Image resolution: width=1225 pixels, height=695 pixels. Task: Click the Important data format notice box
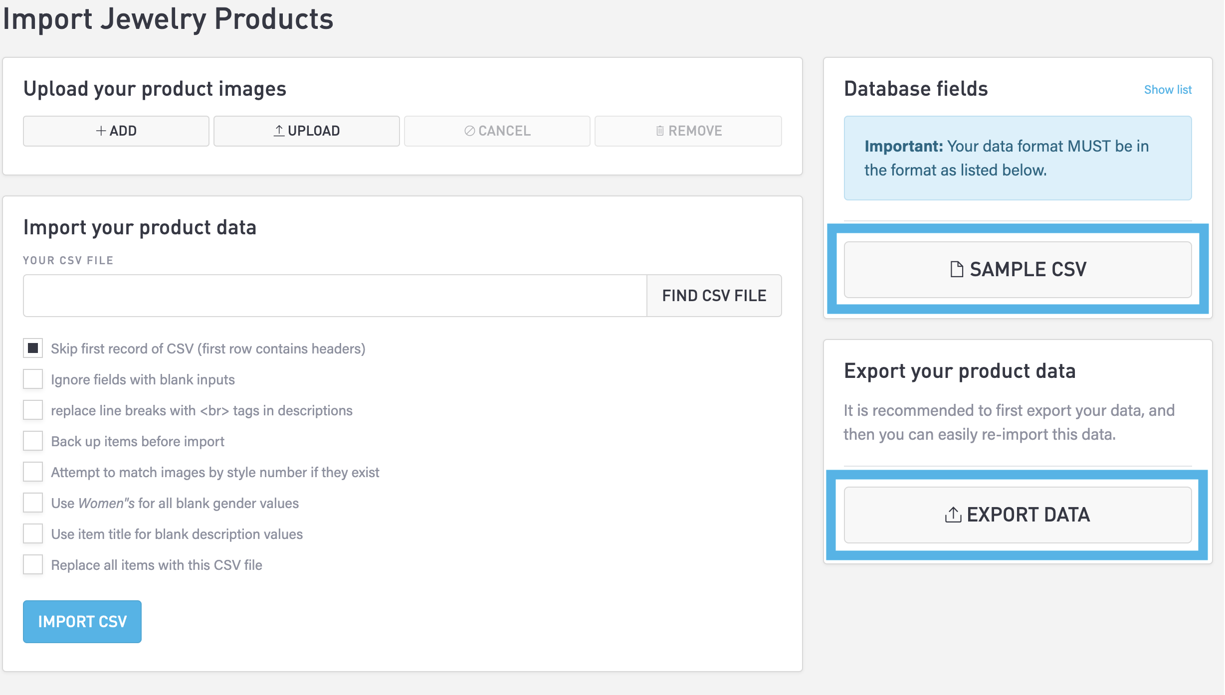coord(1018,158)
